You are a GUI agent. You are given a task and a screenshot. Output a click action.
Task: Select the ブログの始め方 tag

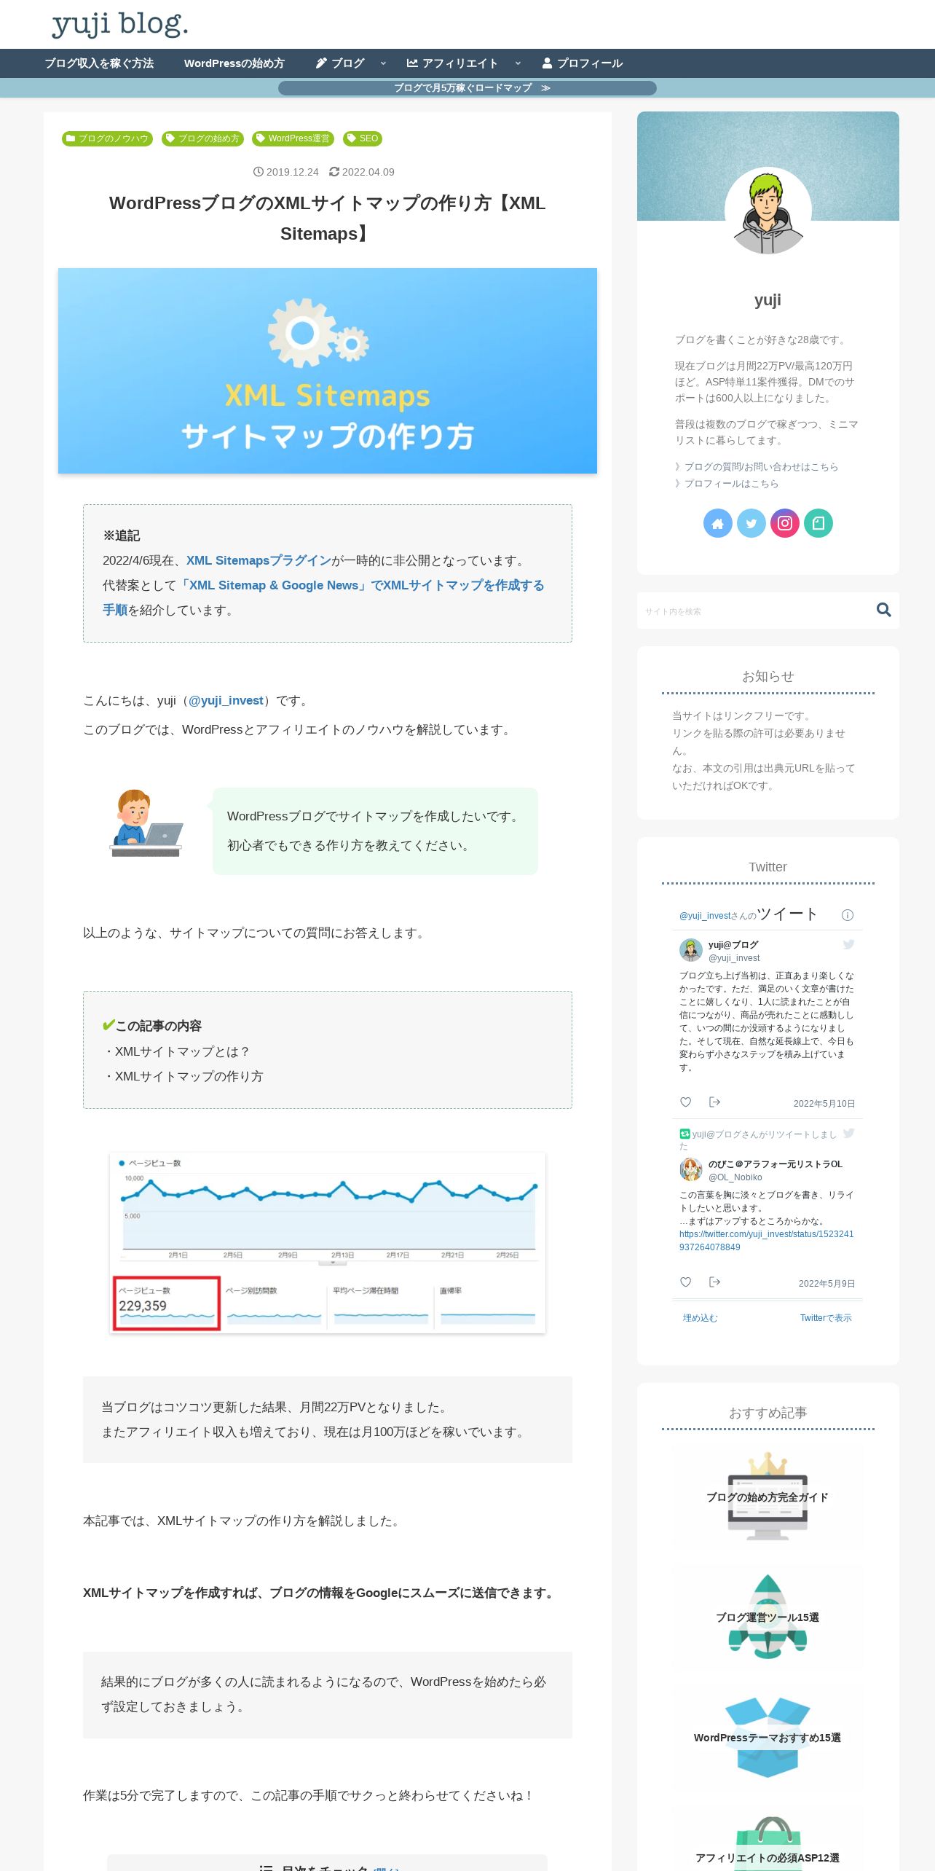point(203,138)
